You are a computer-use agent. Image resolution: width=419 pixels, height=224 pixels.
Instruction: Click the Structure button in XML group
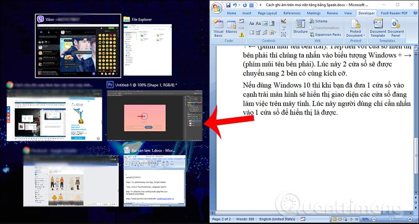[x=300, y=26]
